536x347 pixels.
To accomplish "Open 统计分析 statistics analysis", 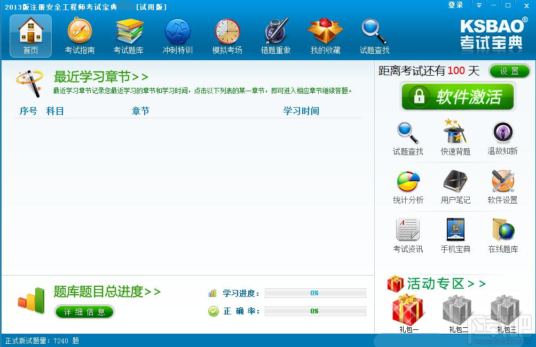I will click(408, 187).
